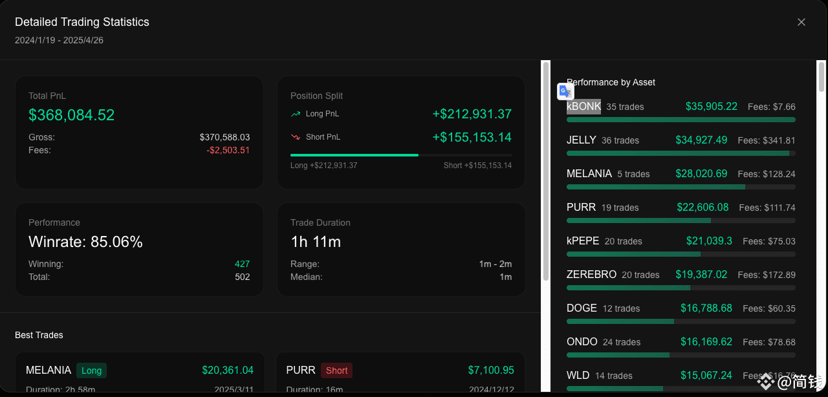828x397 pixels.
Task: Click DOGE profit $16,788.68
Action: pos(706,308)
